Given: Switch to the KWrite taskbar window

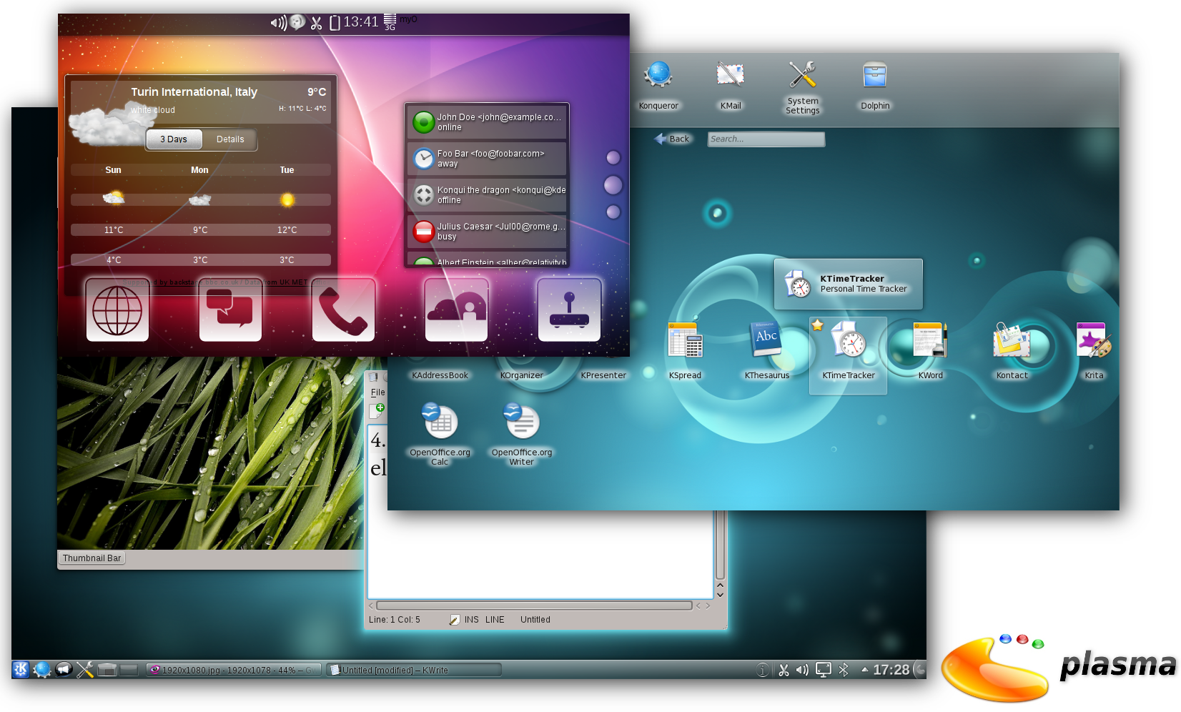Looking at the screenshot, I should [x=414, y=670].
